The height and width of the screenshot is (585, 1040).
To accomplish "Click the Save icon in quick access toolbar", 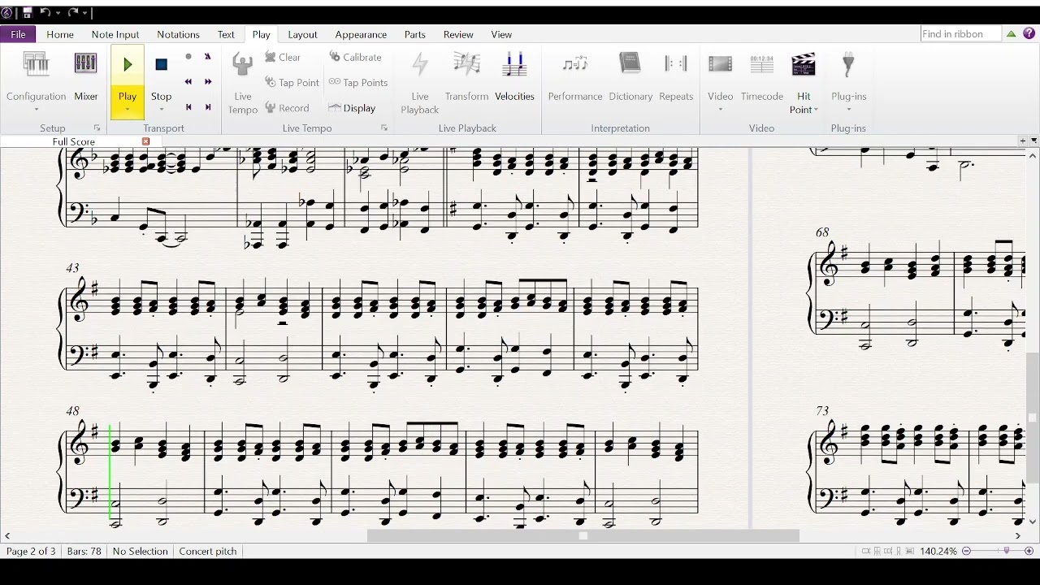I will click(27, 13).
